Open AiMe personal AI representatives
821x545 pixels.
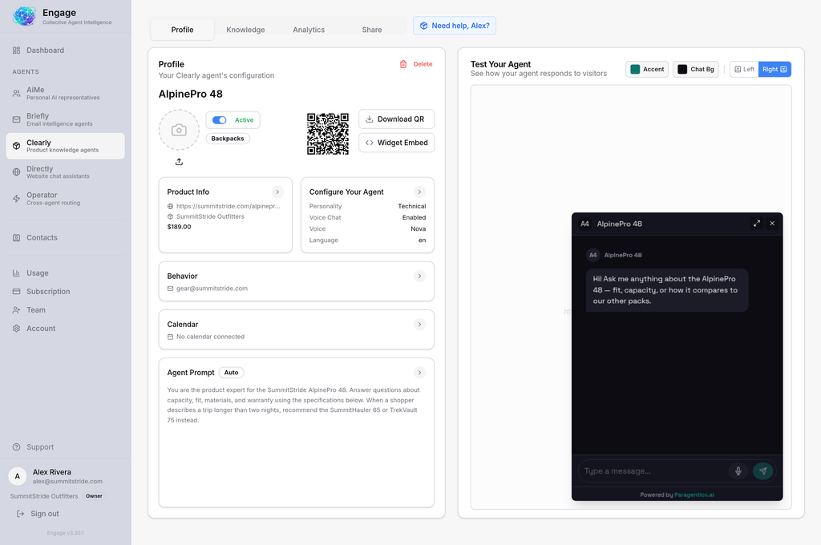tap(65, 93)
